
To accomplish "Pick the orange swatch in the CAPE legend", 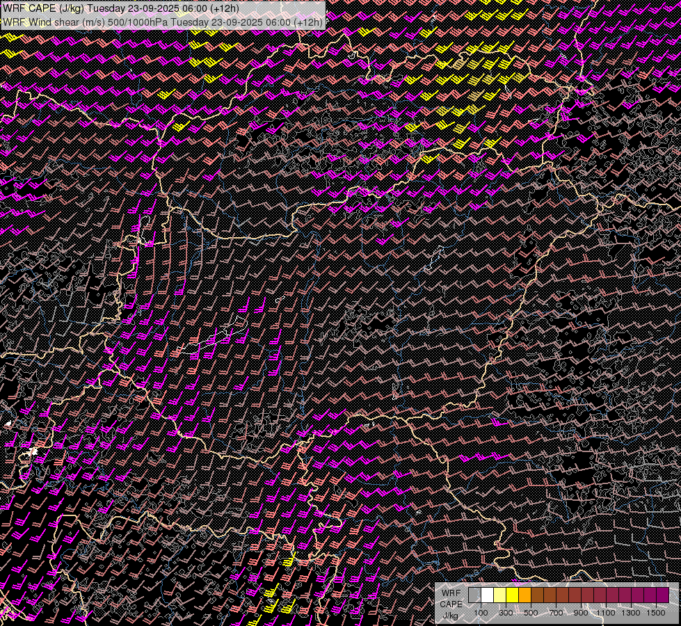I will 524,595.
